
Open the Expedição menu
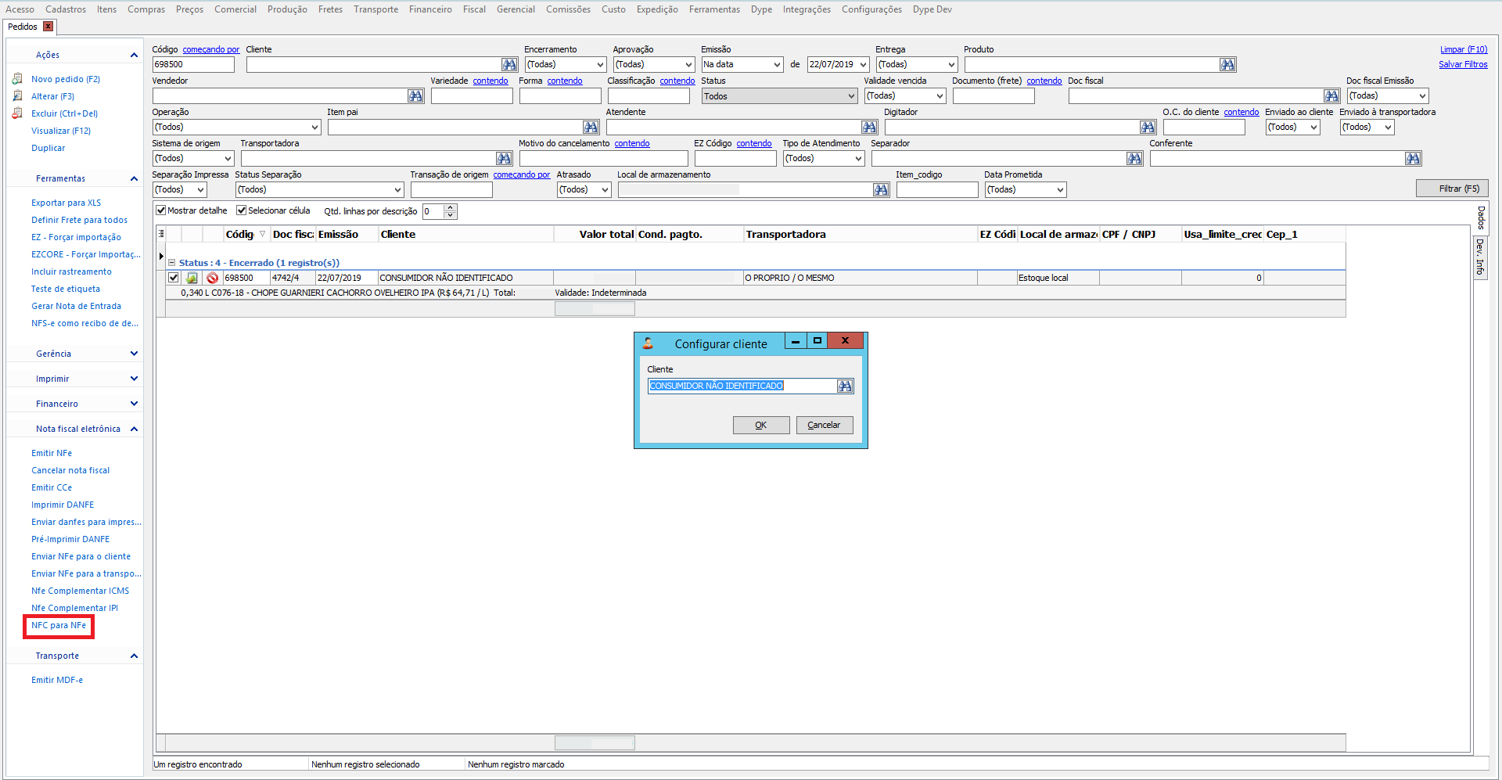[657, 9]
